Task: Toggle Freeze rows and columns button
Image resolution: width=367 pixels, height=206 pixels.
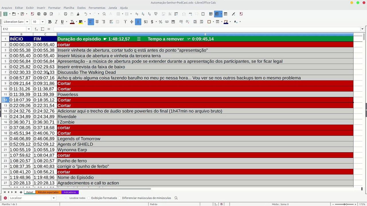Action: (217, 14)
